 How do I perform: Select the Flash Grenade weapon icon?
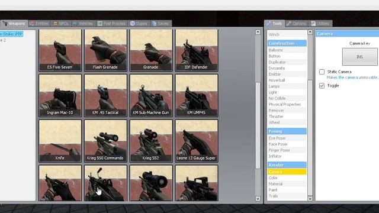click(x=105, y=50)
